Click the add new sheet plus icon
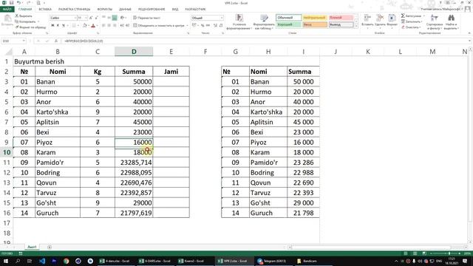 tap(50, 247)
